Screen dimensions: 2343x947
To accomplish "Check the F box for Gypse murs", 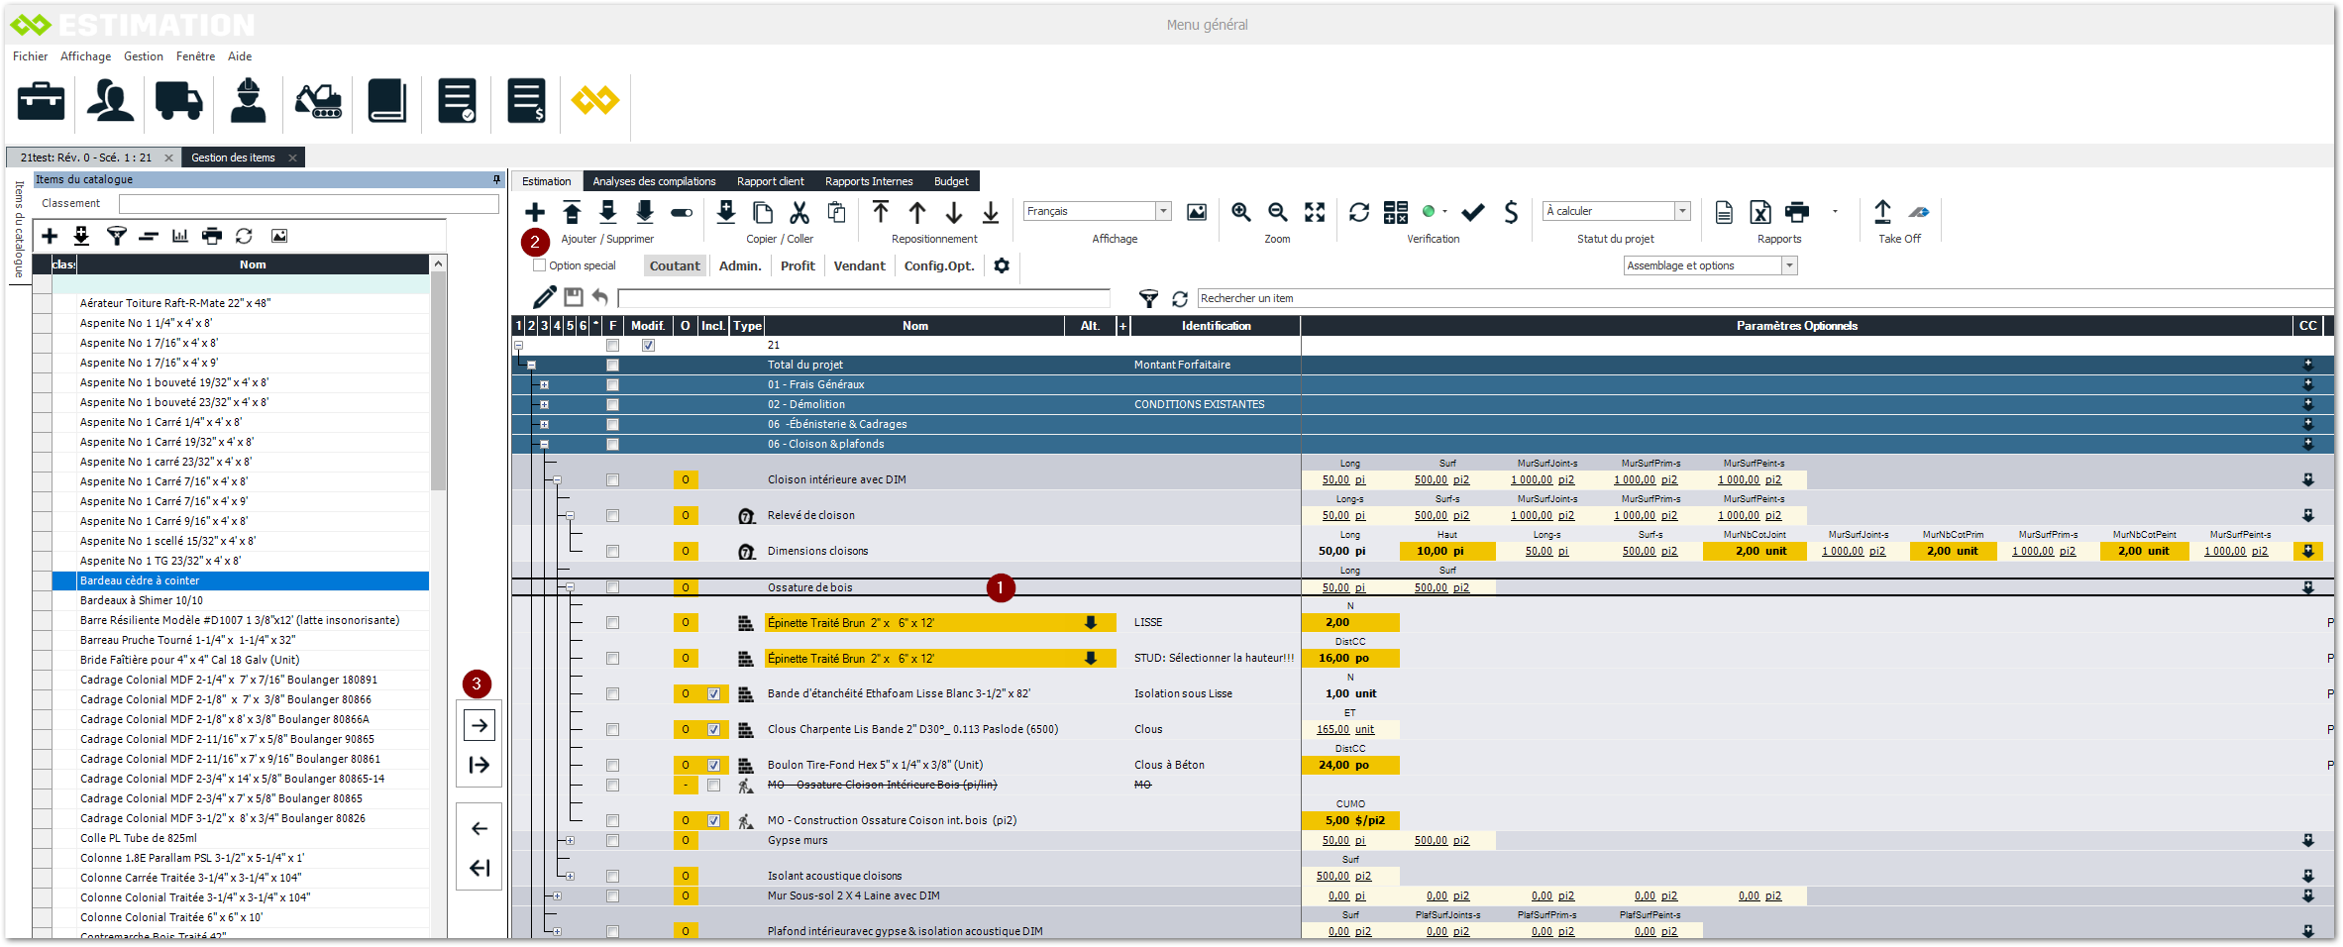I will (612, 840).
